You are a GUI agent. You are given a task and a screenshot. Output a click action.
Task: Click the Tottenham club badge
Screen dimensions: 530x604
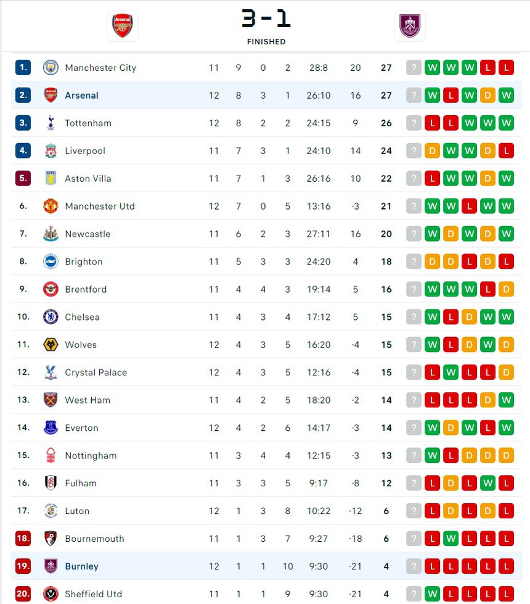coord(51,123)
